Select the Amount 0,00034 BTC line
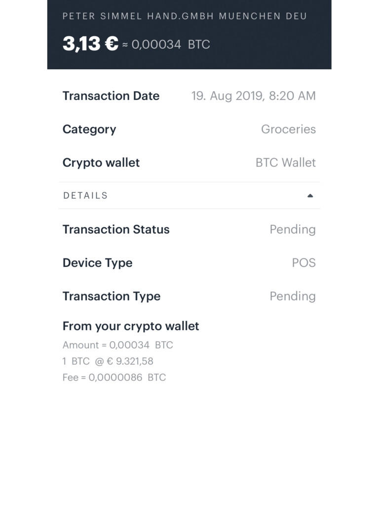Screen dimensions: 379x506 click(x=118, y=345)
